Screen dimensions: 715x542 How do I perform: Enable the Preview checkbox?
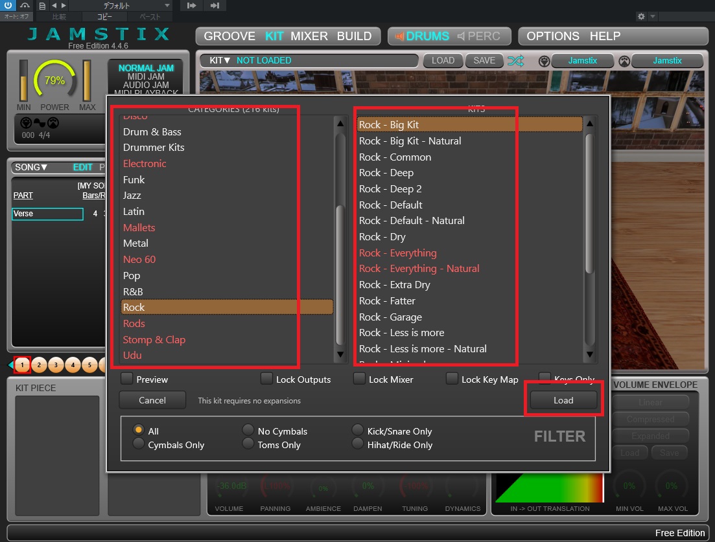tap(127, 379)
